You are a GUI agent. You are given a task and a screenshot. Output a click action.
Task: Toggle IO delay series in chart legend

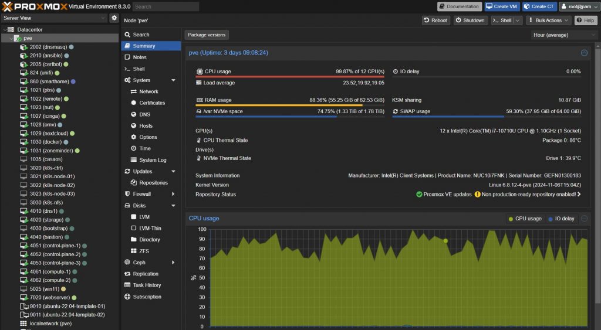point(561,219)
